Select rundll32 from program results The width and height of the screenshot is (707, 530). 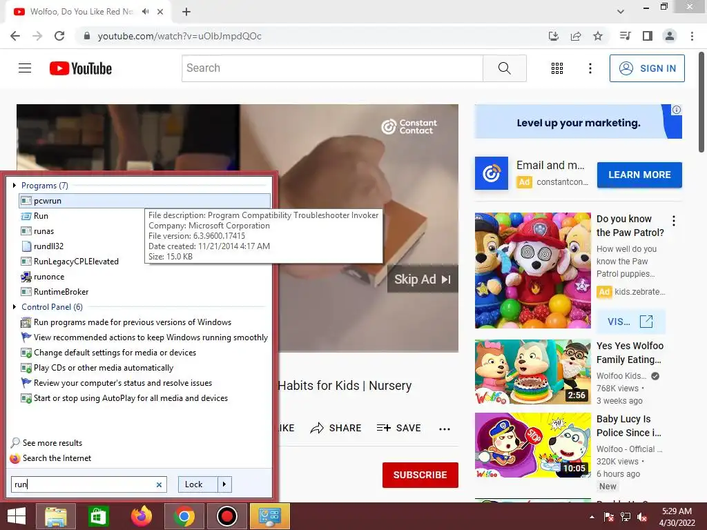pyautogui.click(x=48, y=246)
